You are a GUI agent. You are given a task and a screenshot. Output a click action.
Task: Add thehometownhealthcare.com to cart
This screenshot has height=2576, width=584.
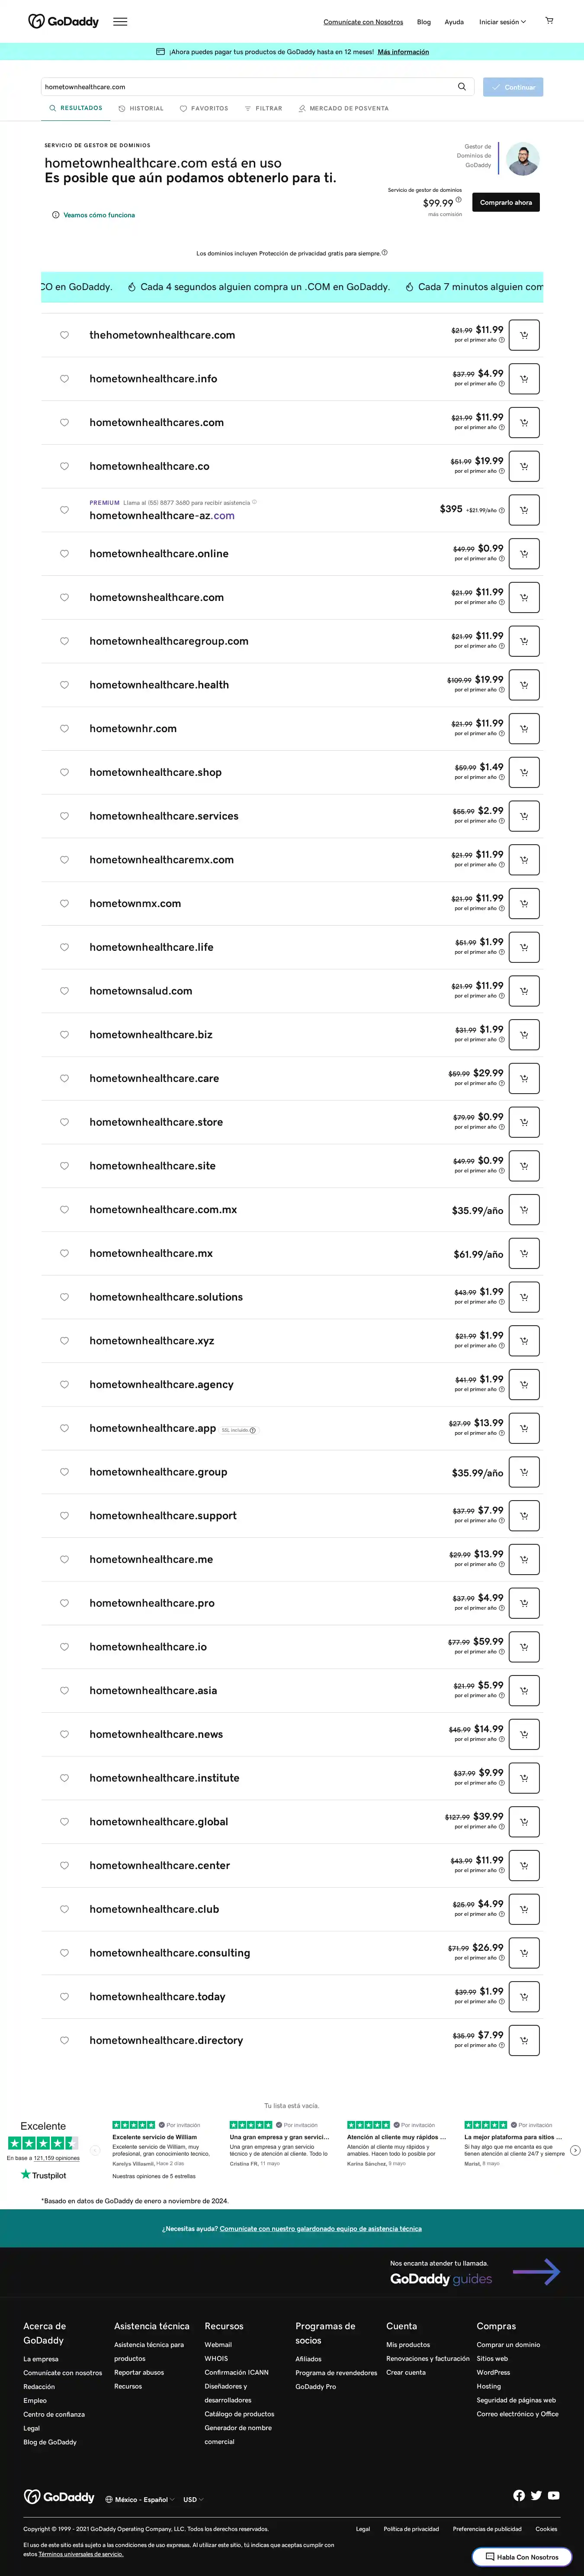click(x=524, y=335)
